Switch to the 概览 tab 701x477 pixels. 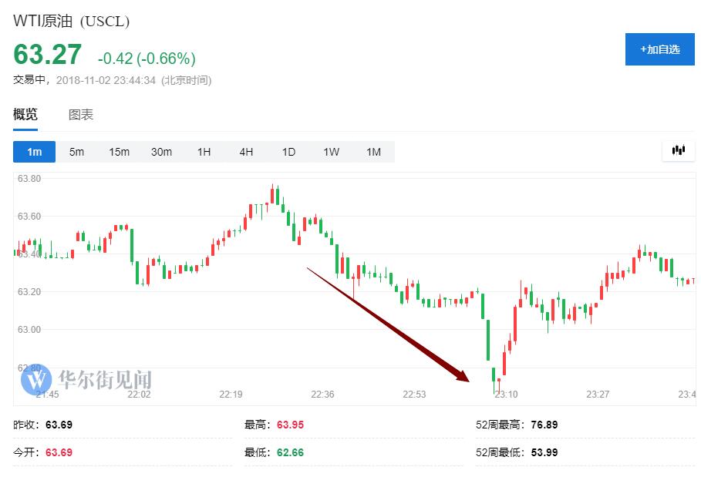click(x=25, y=115)
